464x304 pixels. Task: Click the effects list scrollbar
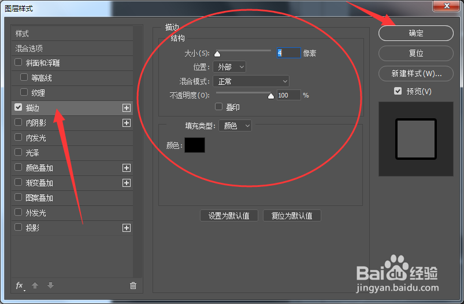point(137,152)
